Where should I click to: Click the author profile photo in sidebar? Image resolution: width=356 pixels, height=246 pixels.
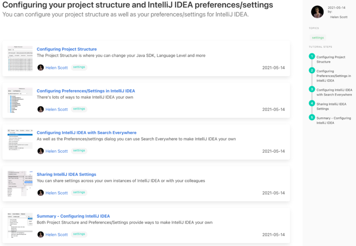point(317,12)
